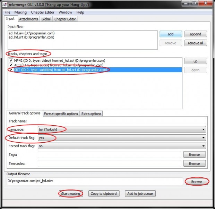Open the Language dropdown showing tur (Turkish)
Image resolution: width=215 pixels, height=209 pixels.
coord(122,129)
